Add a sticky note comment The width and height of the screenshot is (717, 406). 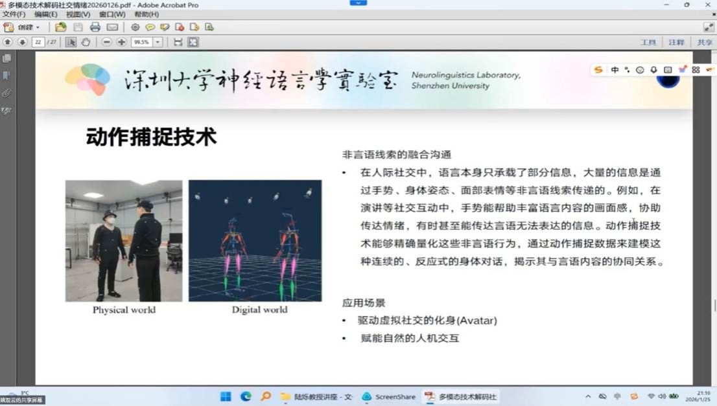click(x=150, y=27)
